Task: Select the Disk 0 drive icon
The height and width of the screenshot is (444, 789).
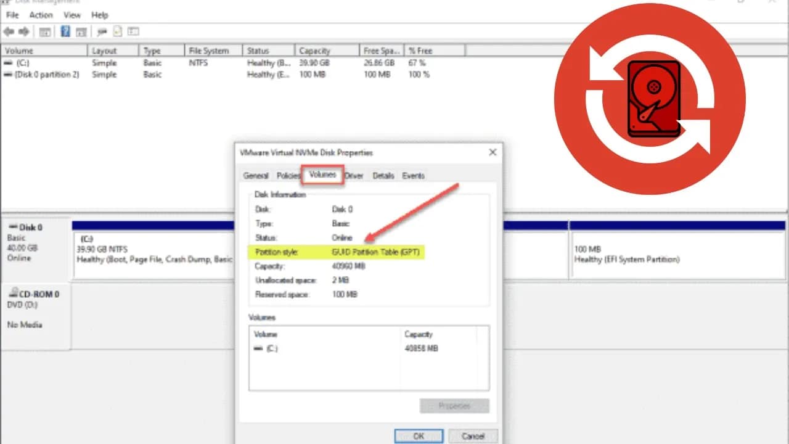Action: [x=12, y=227]
